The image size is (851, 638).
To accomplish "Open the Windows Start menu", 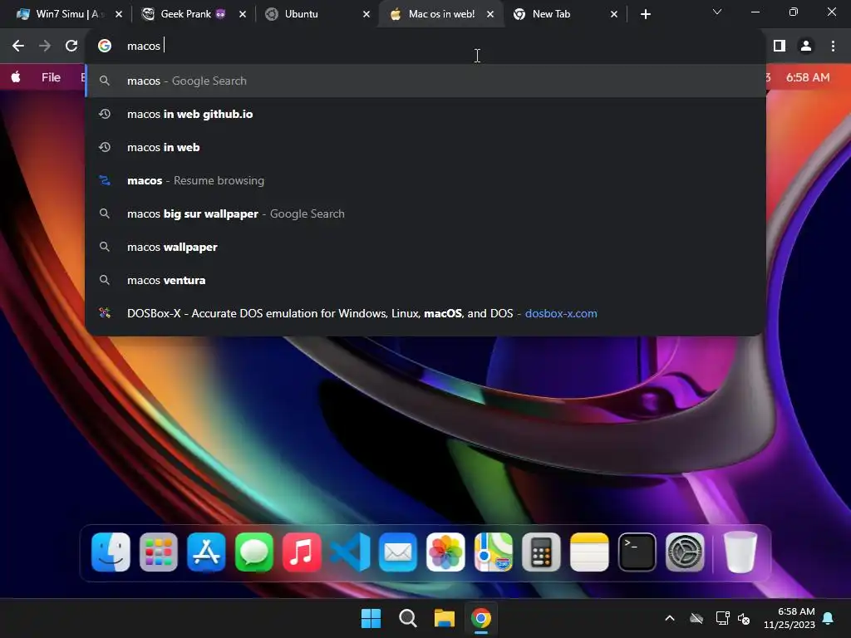I will [371, 618].
